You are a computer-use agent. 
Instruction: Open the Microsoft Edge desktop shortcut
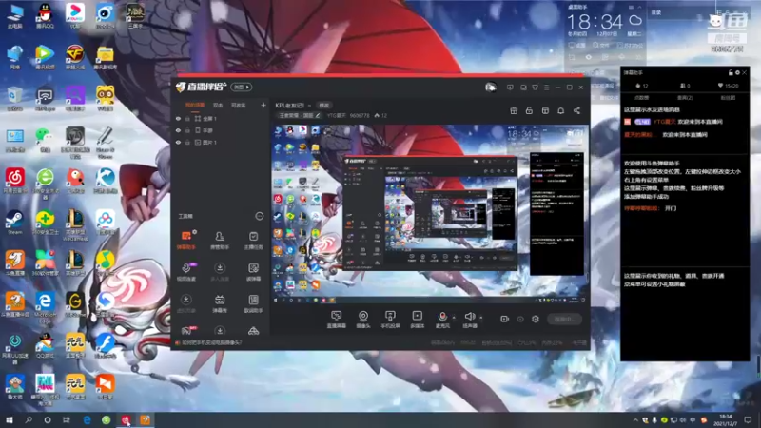pos(45,307)
